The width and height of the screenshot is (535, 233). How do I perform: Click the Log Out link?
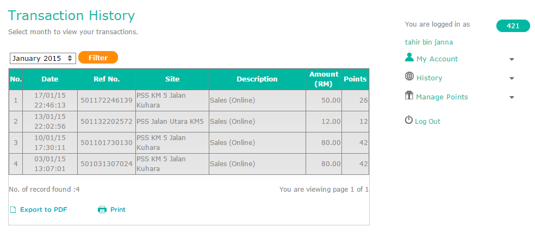427,122
